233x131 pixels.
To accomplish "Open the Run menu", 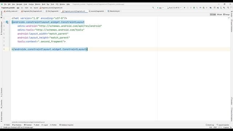I will pyautogui.click(x=48, y=4).
